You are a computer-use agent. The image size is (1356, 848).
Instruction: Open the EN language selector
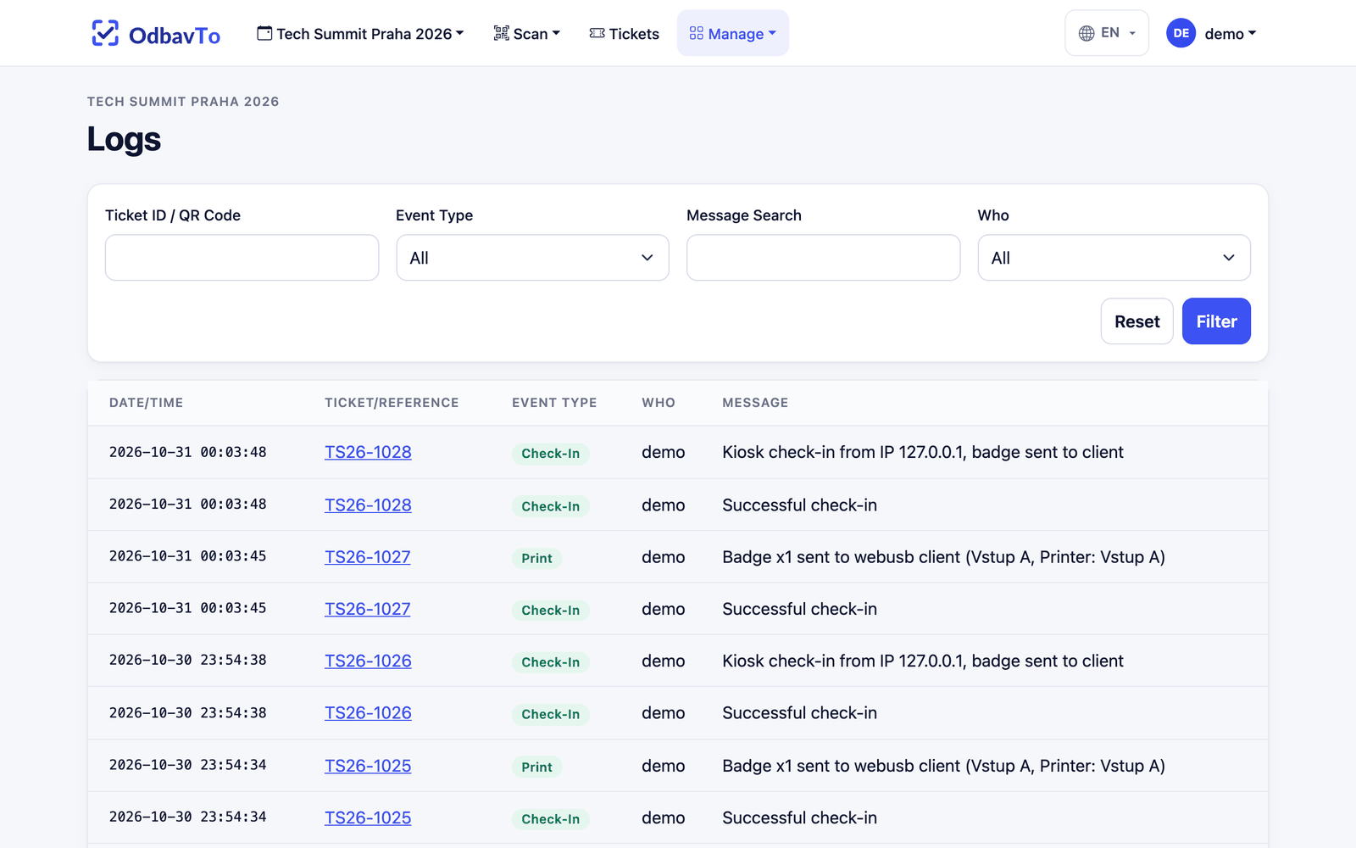tap(1107, 33)
